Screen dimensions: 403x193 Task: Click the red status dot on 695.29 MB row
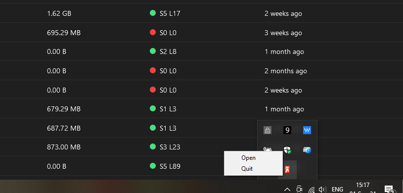[153, 33]
